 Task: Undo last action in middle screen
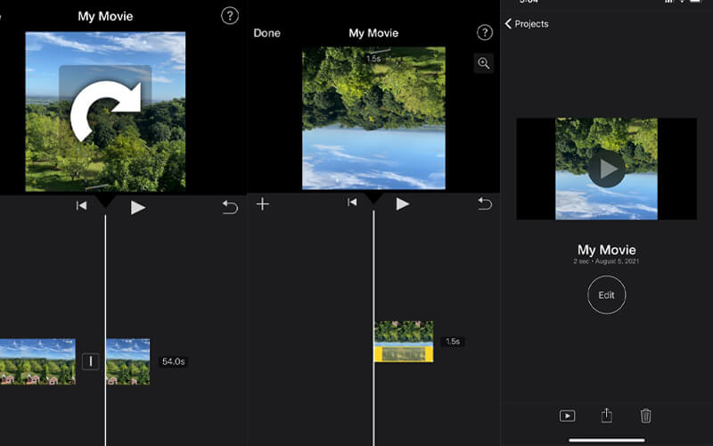(x=485, y=203)
